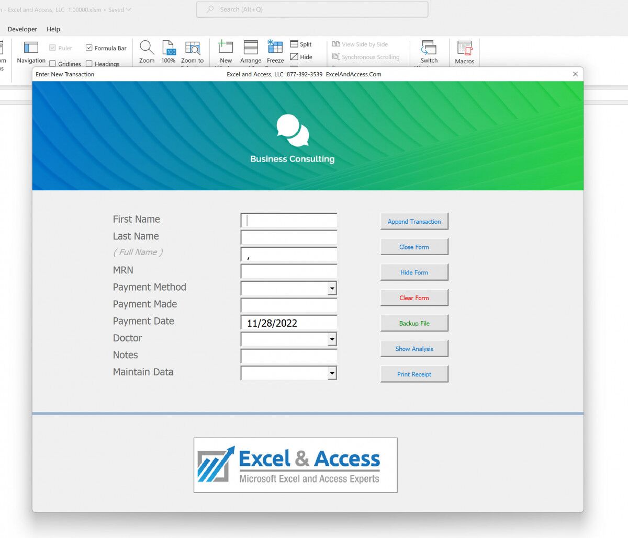Open a New Window from the ribbon
This screenshot has height=538, width=628.
225,52
